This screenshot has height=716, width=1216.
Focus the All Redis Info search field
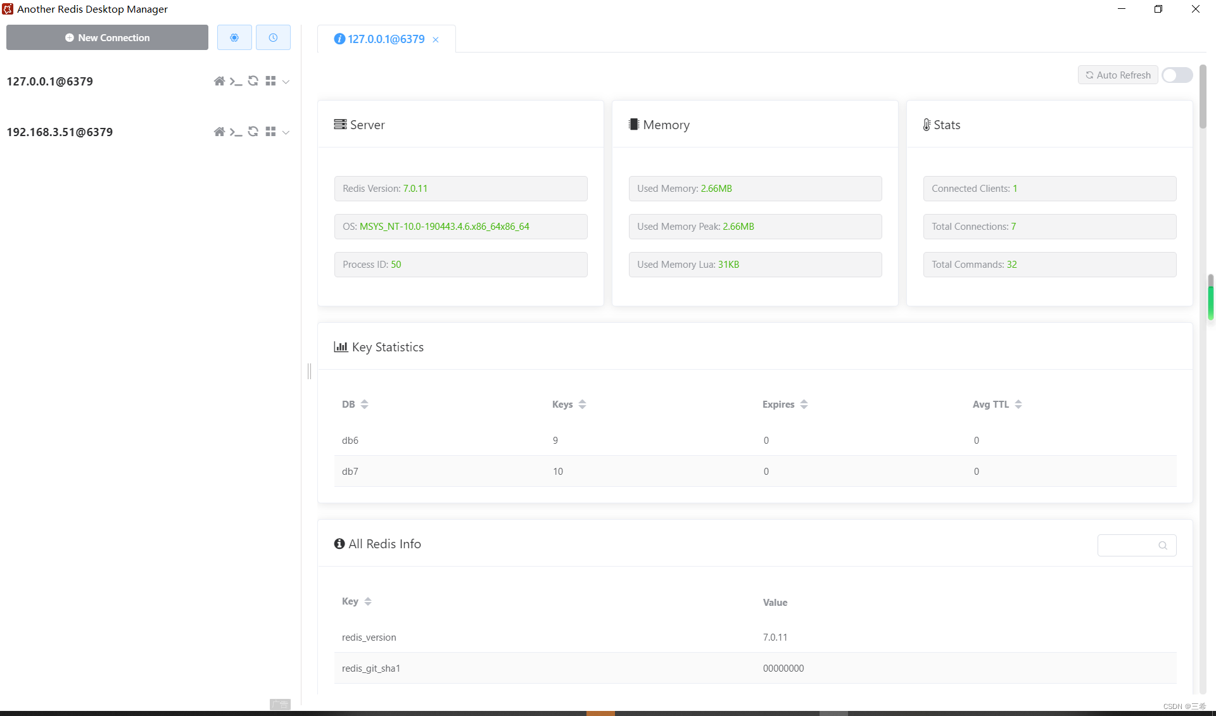1129,545
